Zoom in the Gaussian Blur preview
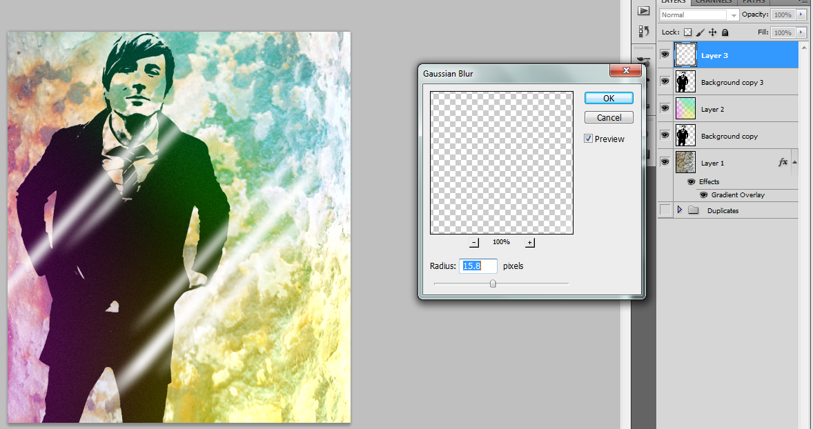This screenshot has width=813, height=429. tap(529, 243)
